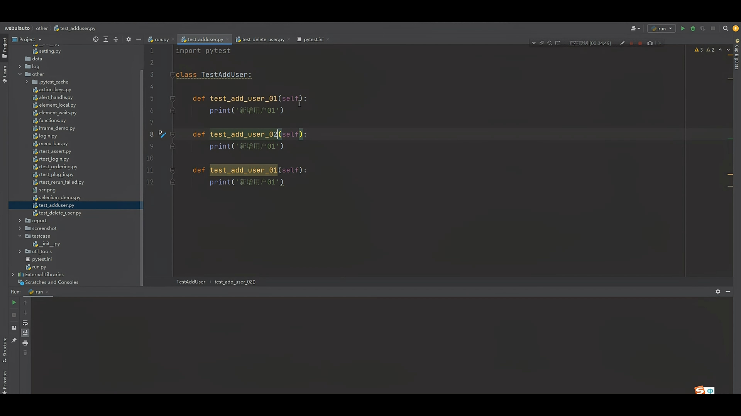Stop the process using top toolbar stop icon
This screenshot has height=416, width=741.
coord(713,29)
